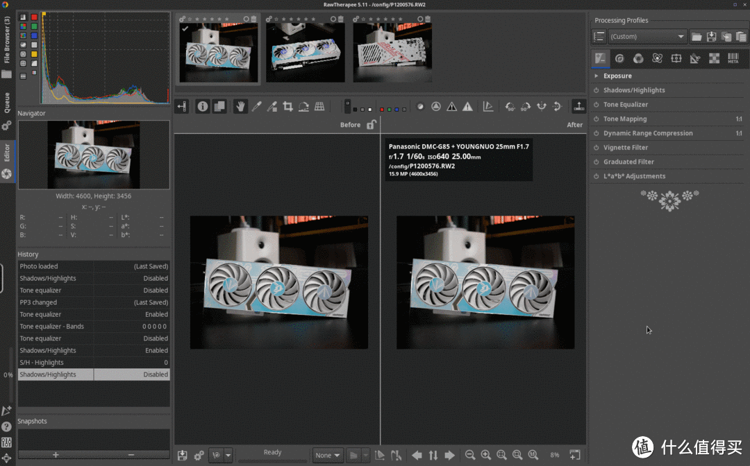Select the Straighten/rotate tool
This screenshot has height=466, width=750.
(303, 106)
